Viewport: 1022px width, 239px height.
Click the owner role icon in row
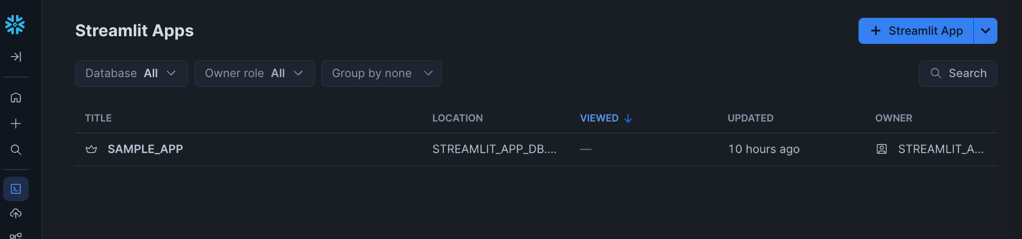882,149
